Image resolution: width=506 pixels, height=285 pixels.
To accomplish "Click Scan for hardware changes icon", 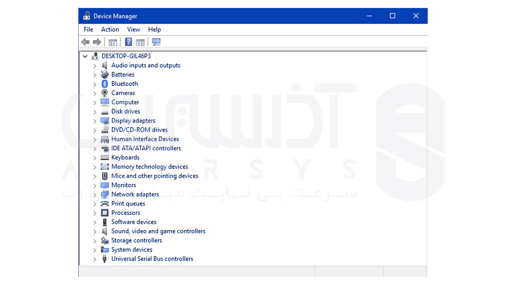I will [156, 42].
